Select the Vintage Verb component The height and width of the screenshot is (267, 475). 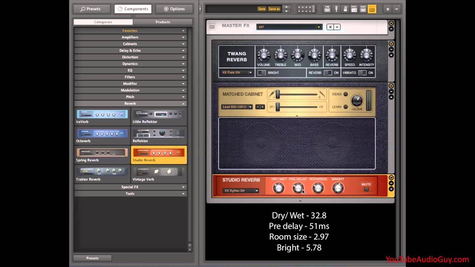pos(158,175)
